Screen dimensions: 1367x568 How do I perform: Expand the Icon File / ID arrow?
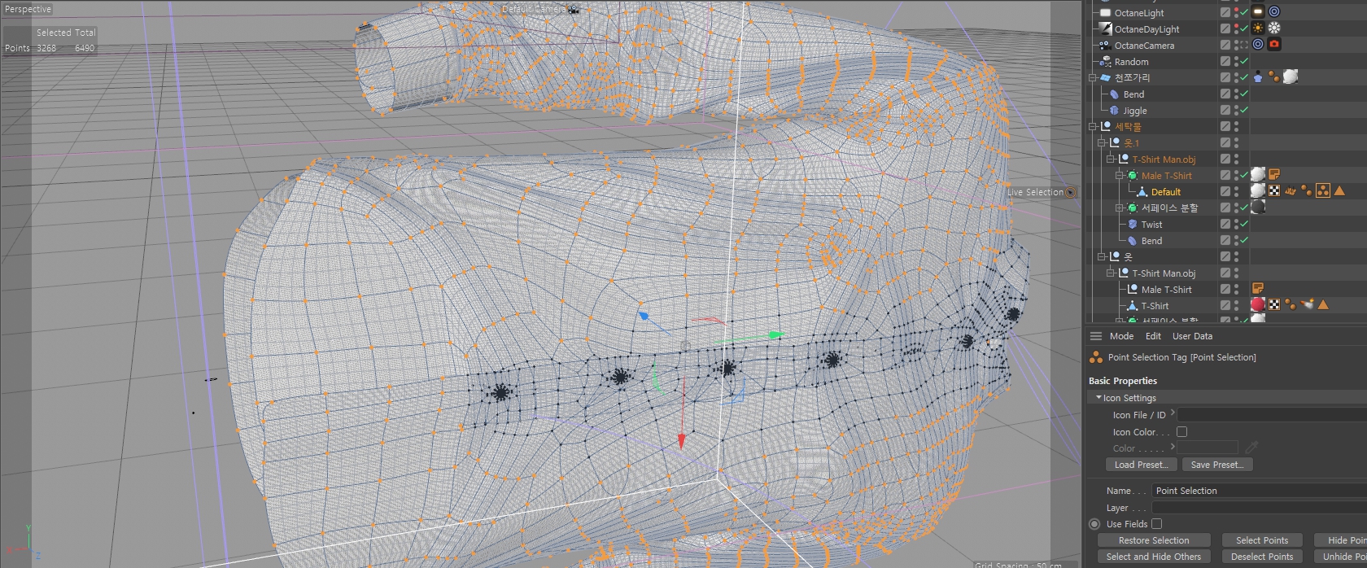click(x=1173, y=413)
